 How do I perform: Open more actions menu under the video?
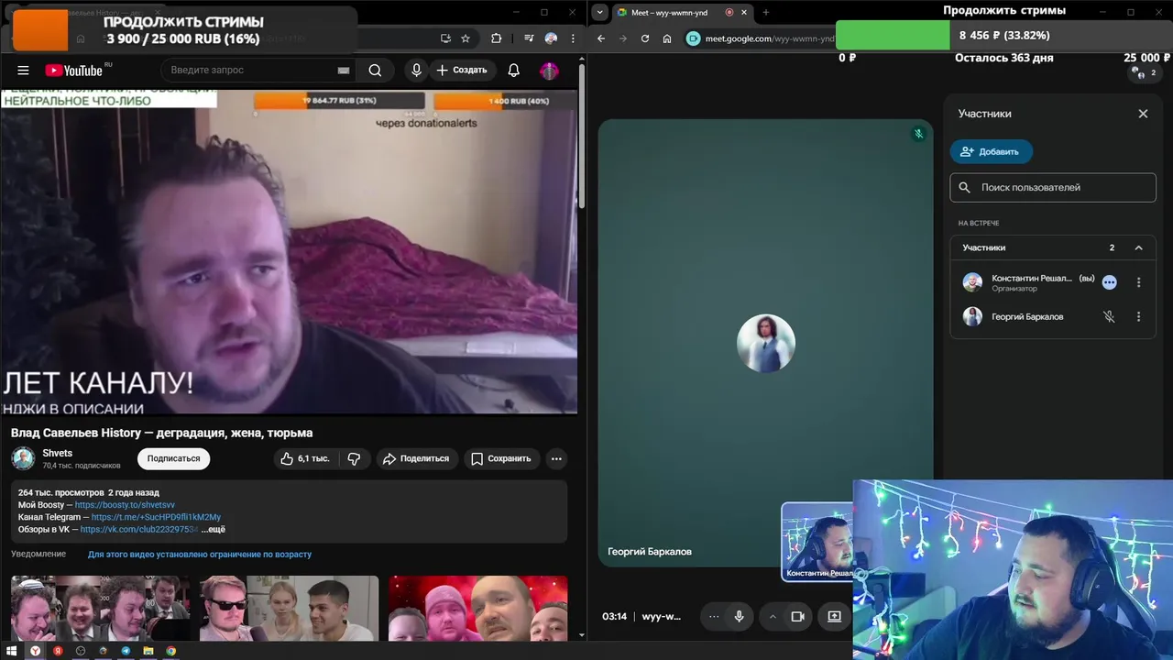tap(556, 458)
